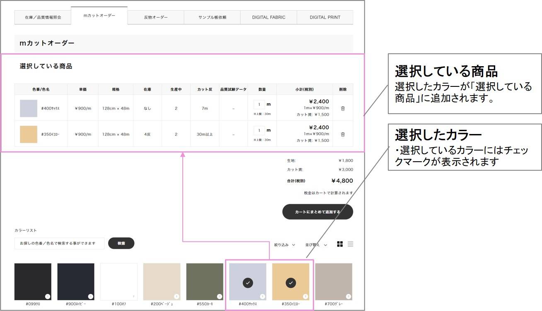This screenshot has height=311, width=542.
Task: Switch to list view layout
Action: [350, 244]
